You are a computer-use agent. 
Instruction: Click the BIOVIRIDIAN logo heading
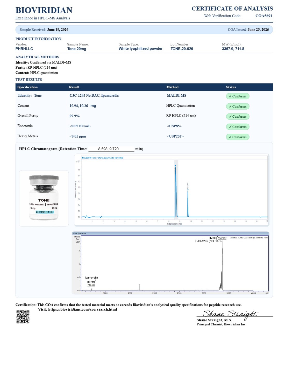point(44,10)
